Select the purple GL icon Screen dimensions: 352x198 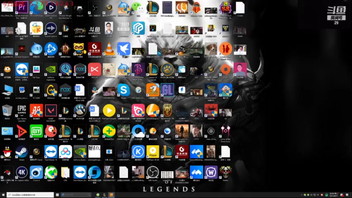(167, 90)
